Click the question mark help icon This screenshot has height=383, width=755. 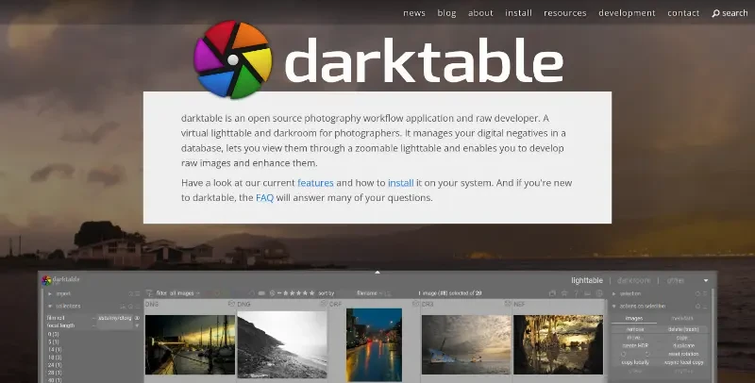click(576, 293)
